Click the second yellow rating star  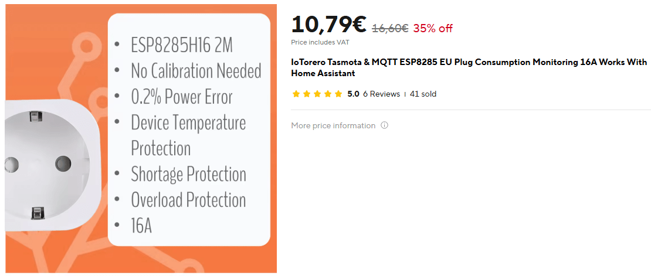(x=306, y=94)
